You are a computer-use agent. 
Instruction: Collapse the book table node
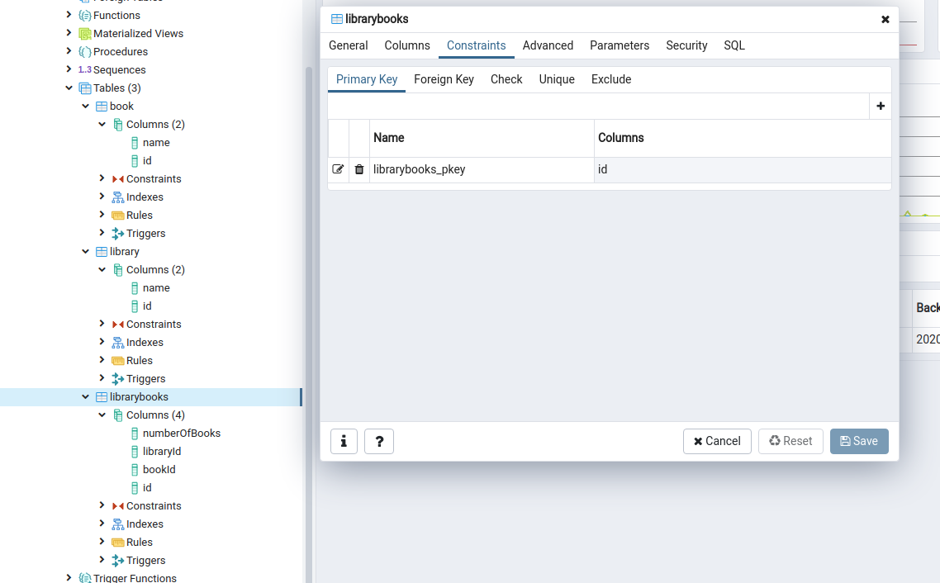(x=85, y=106)
